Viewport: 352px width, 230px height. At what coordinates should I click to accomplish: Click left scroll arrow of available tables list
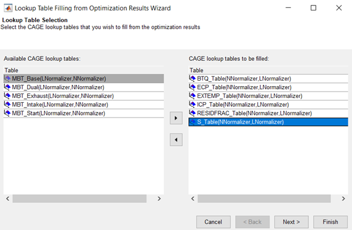pos(7,199)
